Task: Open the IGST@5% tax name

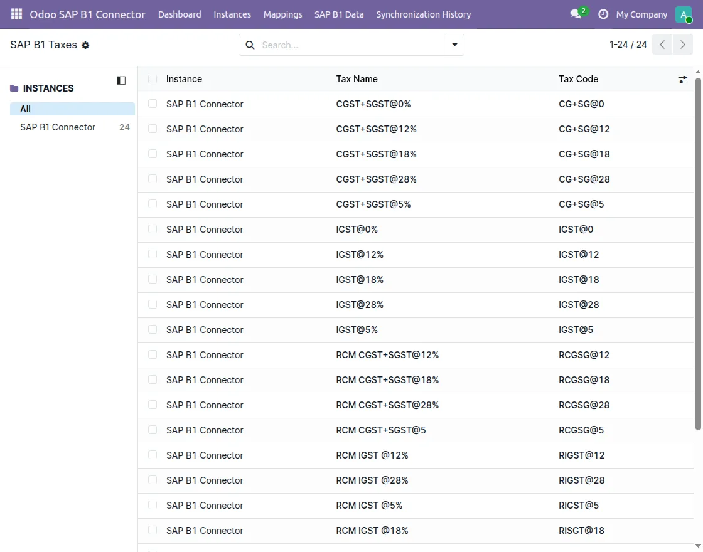Action: [357, 330]
